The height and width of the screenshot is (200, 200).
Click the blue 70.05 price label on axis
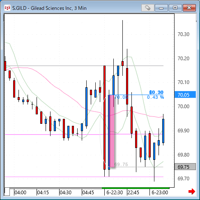click(x=185, y=95)
